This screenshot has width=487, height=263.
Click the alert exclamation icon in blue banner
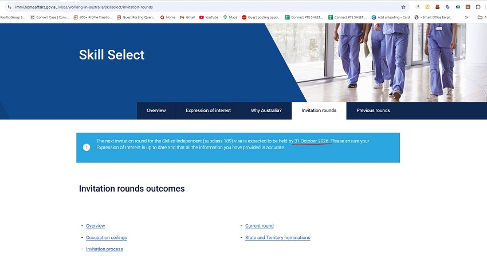tap(87, 148)
